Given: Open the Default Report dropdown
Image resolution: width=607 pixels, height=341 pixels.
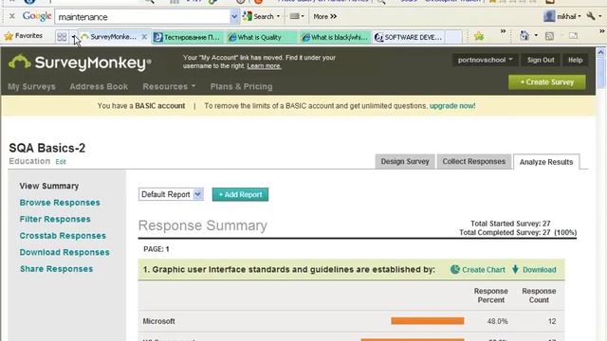Looking at the screenshot, I should (x=171, y=194).
